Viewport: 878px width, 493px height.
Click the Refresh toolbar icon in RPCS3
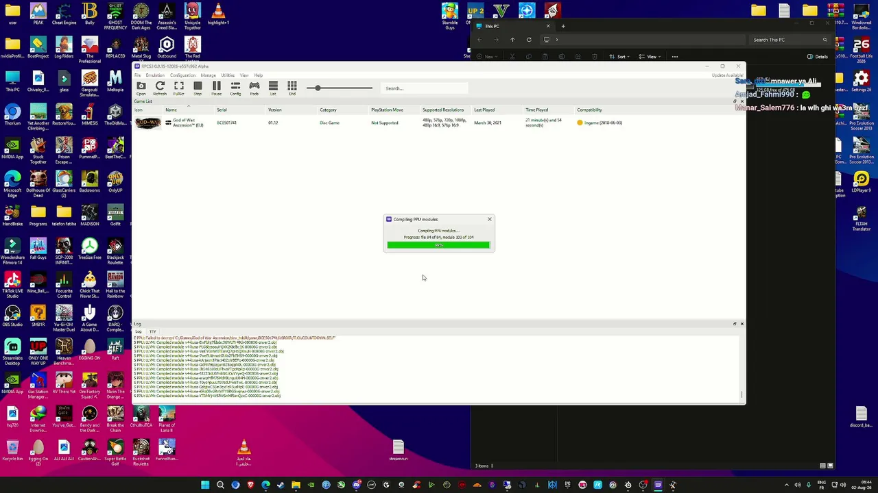pyautogui.click(x=160, y=88)
